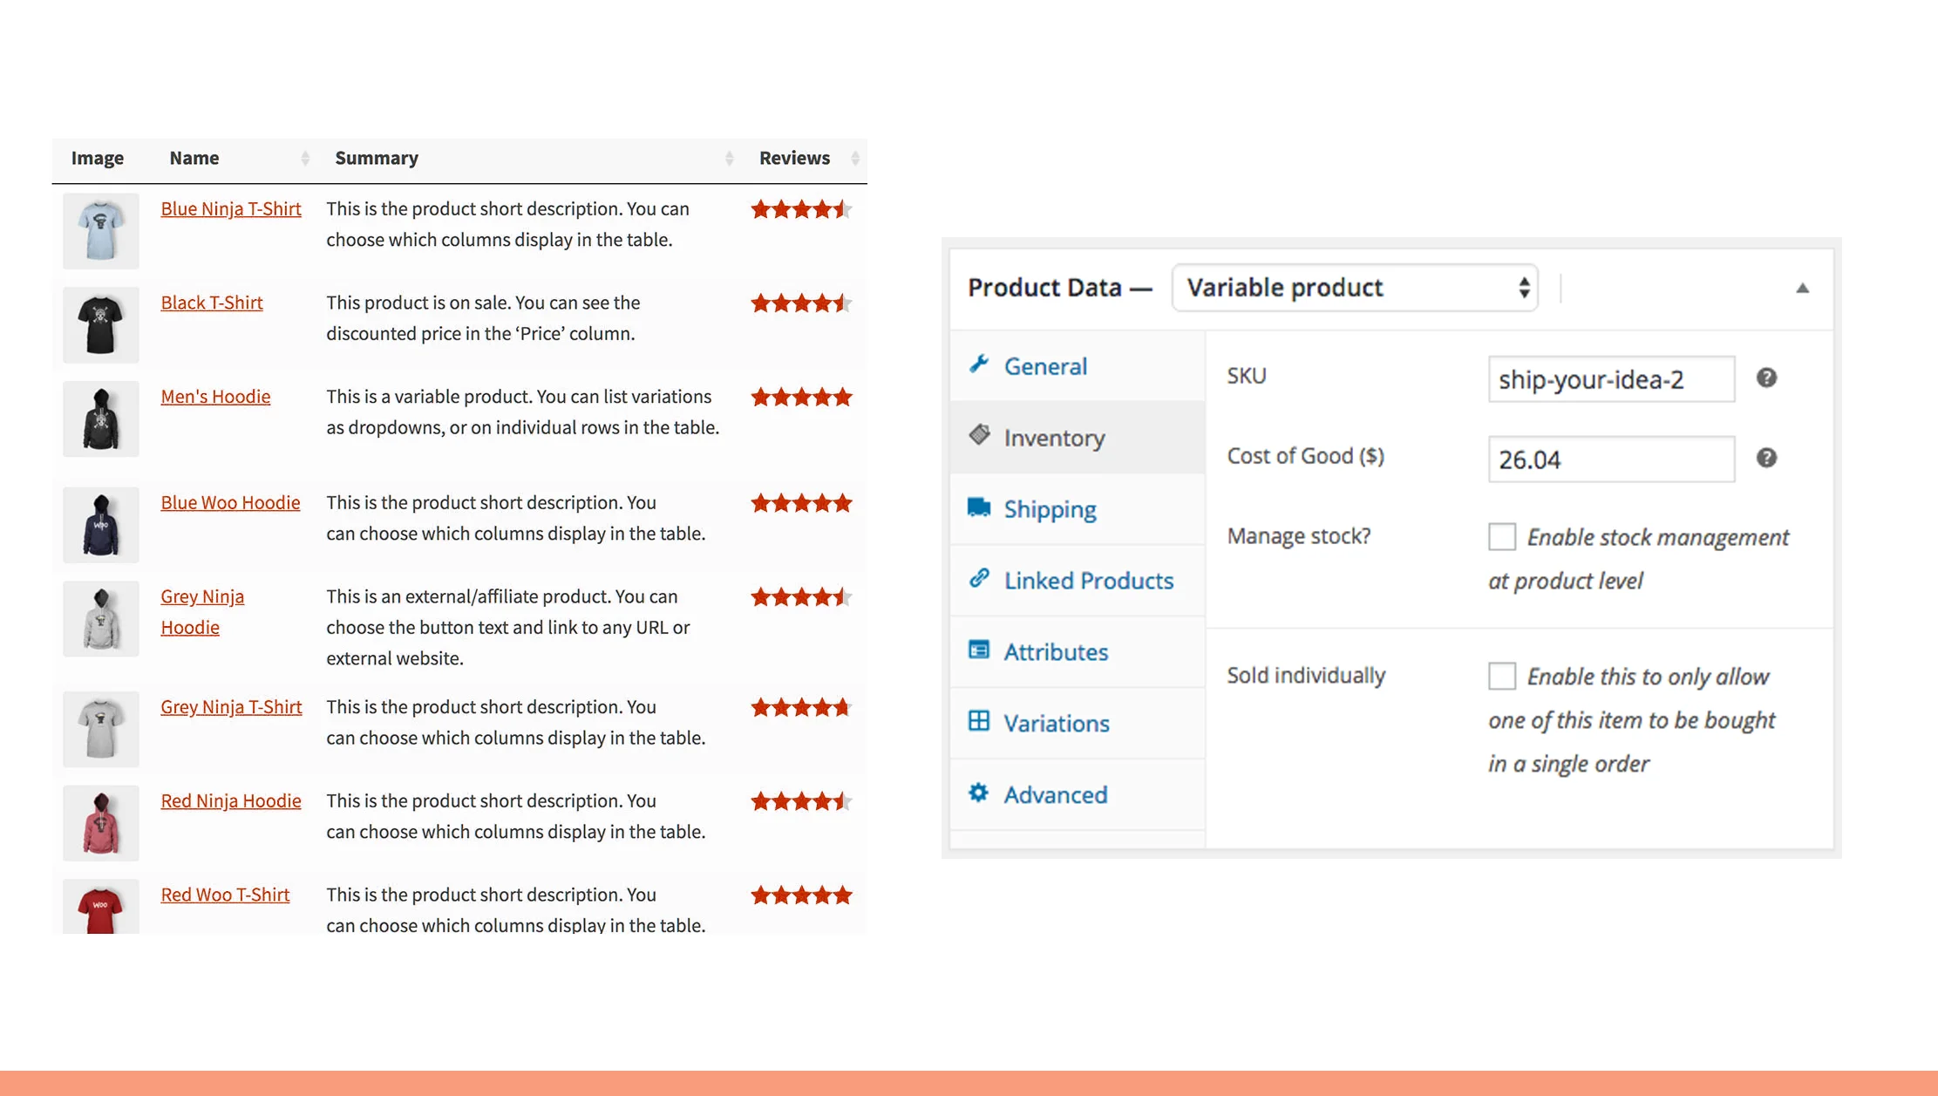The height and width of the screenshot is (1096, 1938).
Task: Click the truck icon beside Shipping
Action: point(979,507)
